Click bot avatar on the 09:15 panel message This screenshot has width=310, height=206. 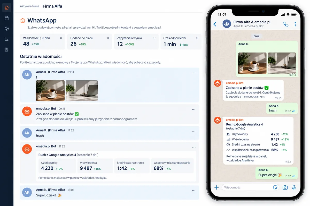tap(27, 111)
